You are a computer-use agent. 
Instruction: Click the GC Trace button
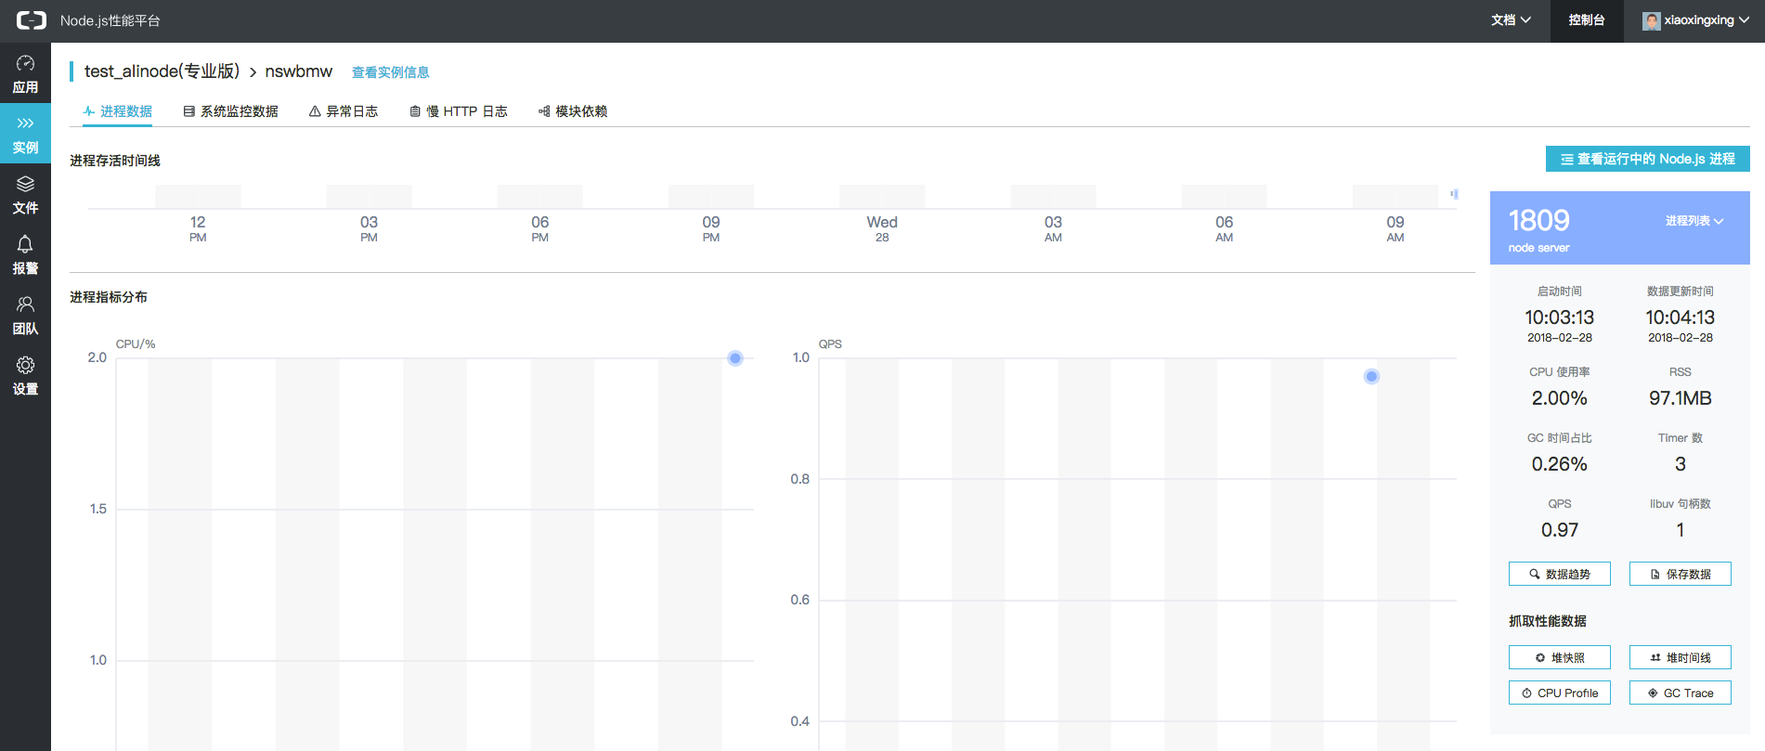(x=1680, y=693)
